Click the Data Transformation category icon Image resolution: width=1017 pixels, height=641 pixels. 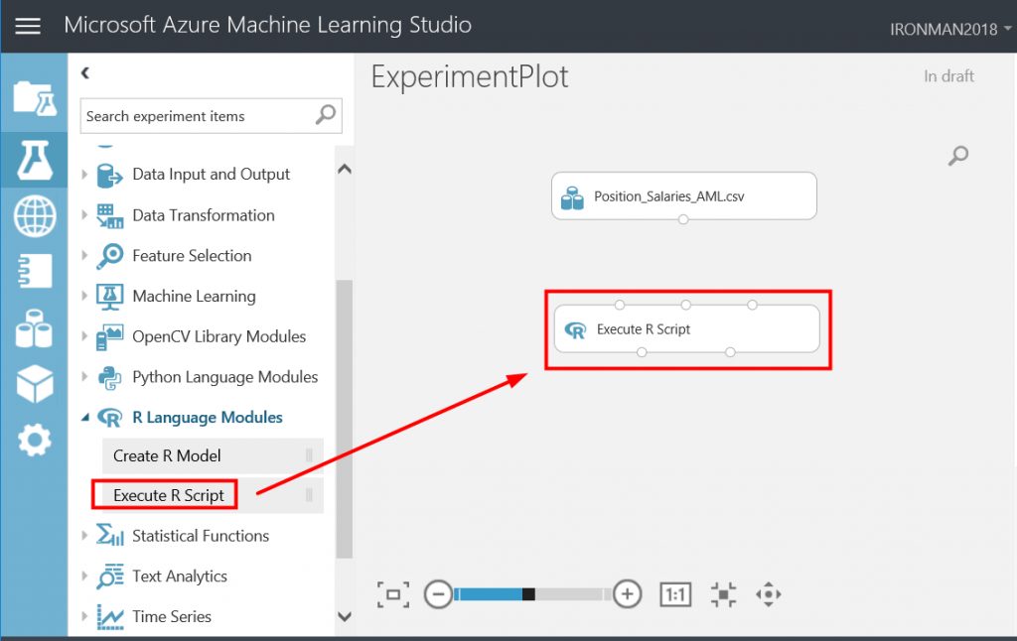109,216
